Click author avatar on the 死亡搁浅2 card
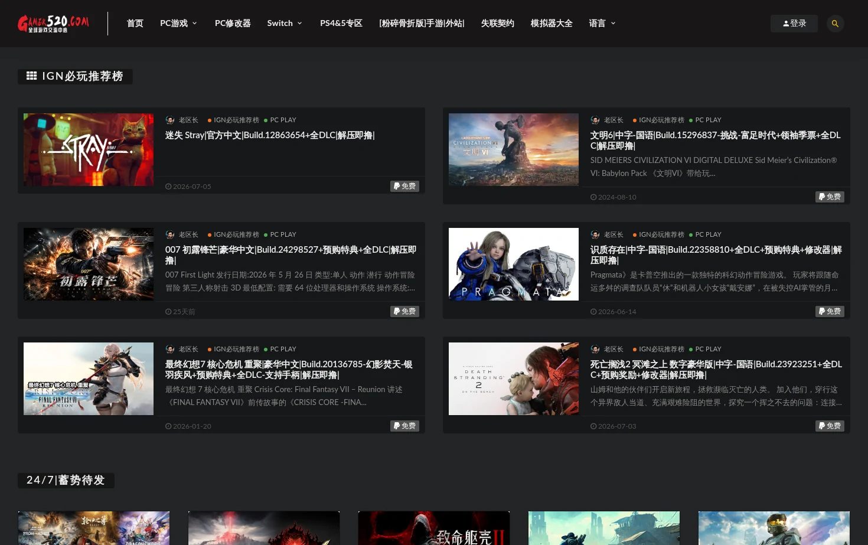This screenshot has width=868, height=545. click(595, 349)
